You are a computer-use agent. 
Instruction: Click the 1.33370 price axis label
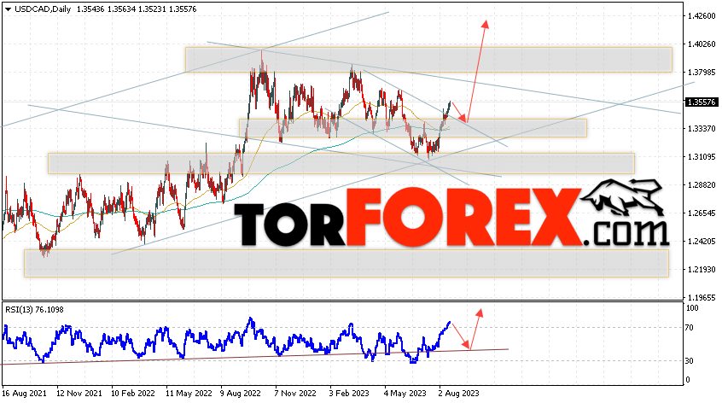coord(702,129)
